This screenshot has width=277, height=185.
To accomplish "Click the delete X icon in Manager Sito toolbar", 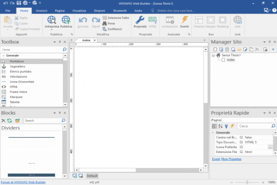I will pyautogui.click(x=257, y=50).
